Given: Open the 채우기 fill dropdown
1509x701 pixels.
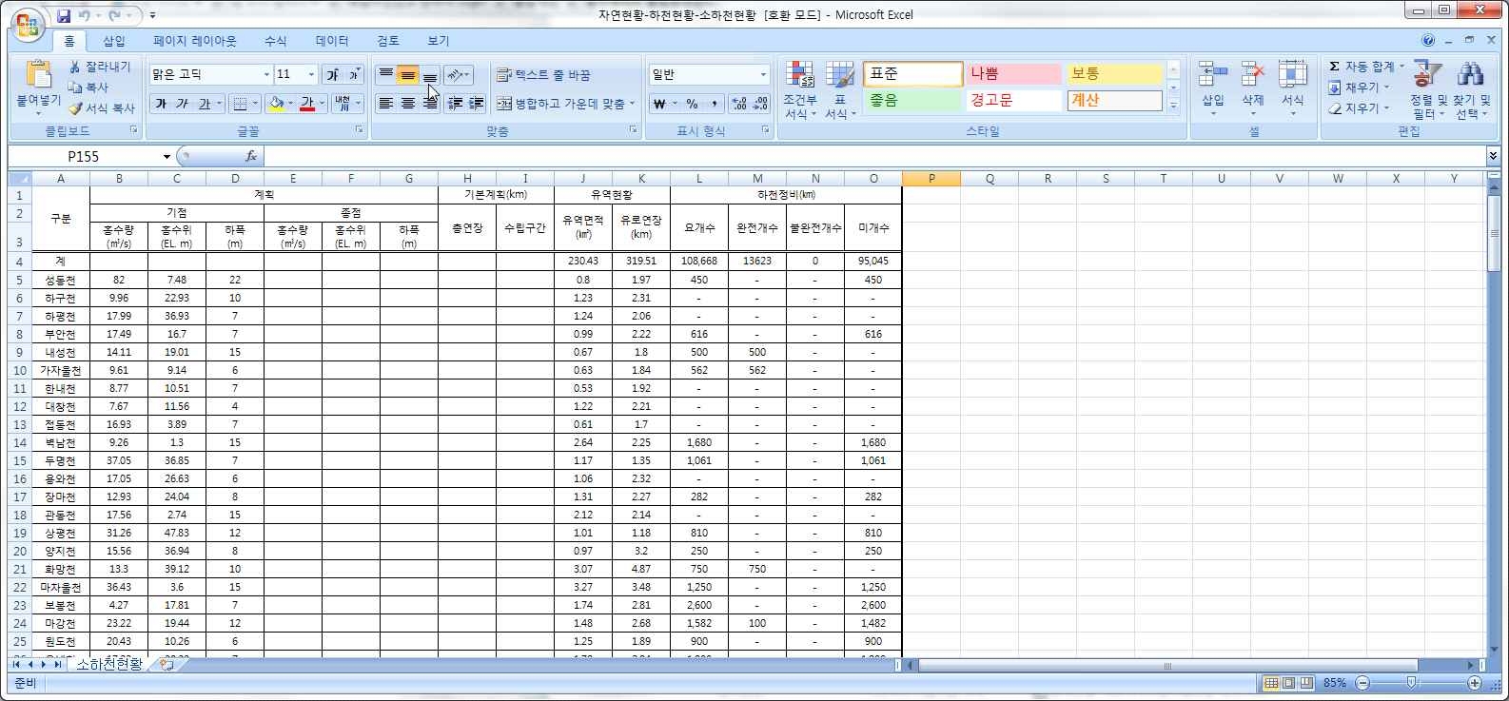Looking at the screenshot, I should [1361, 88].
